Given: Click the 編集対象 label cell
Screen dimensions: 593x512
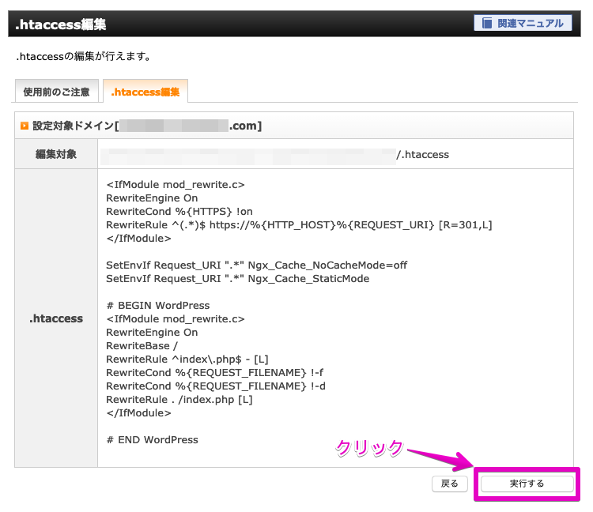Looking at the screenshot, I should coord(56,154).
